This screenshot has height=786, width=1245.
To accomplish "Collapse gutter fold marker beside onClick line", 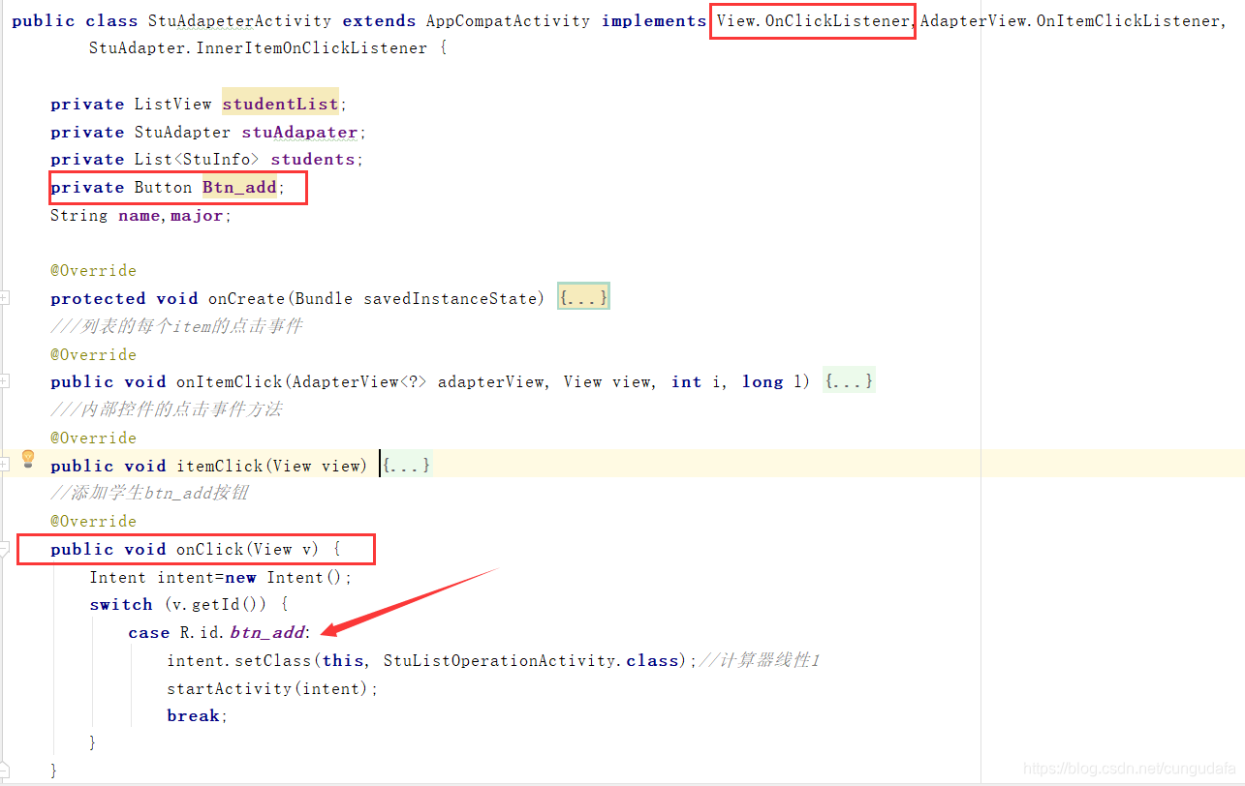I will (x=5, y=549).
